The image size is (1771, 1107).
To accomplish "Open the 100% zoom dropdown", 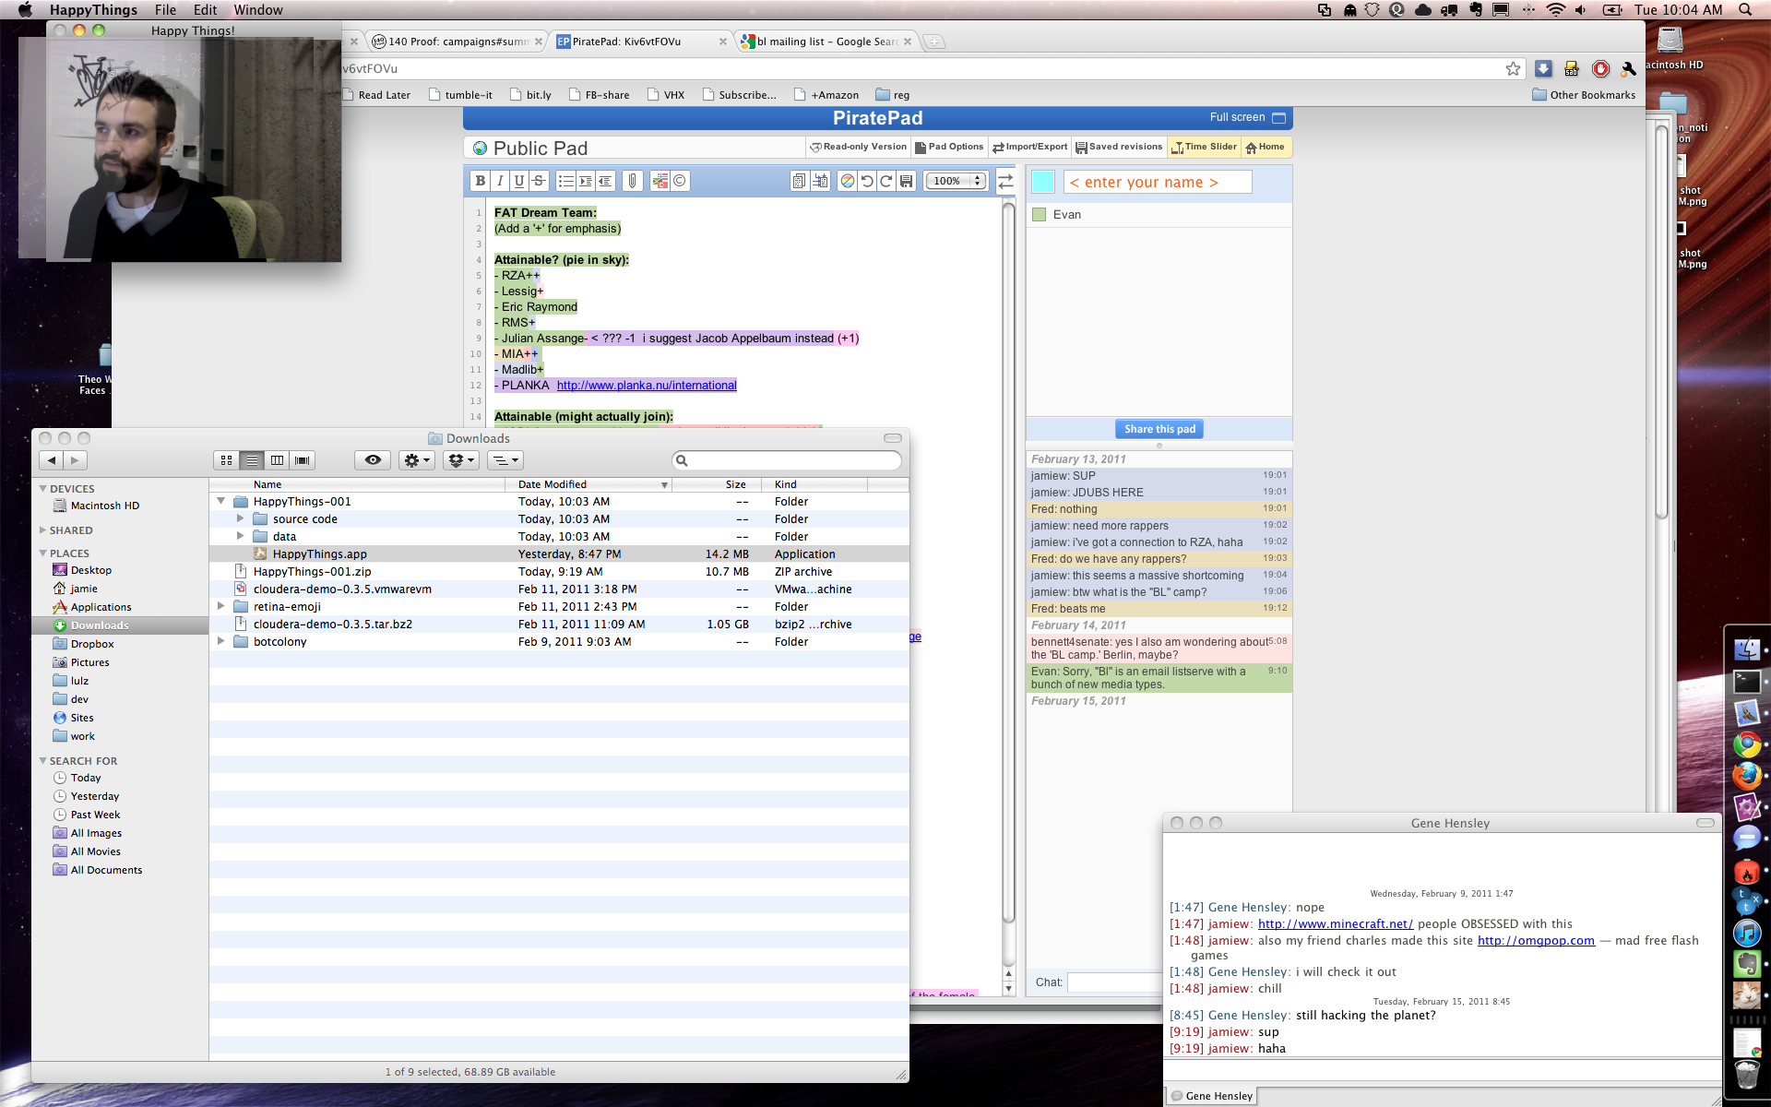I will 956,181.
